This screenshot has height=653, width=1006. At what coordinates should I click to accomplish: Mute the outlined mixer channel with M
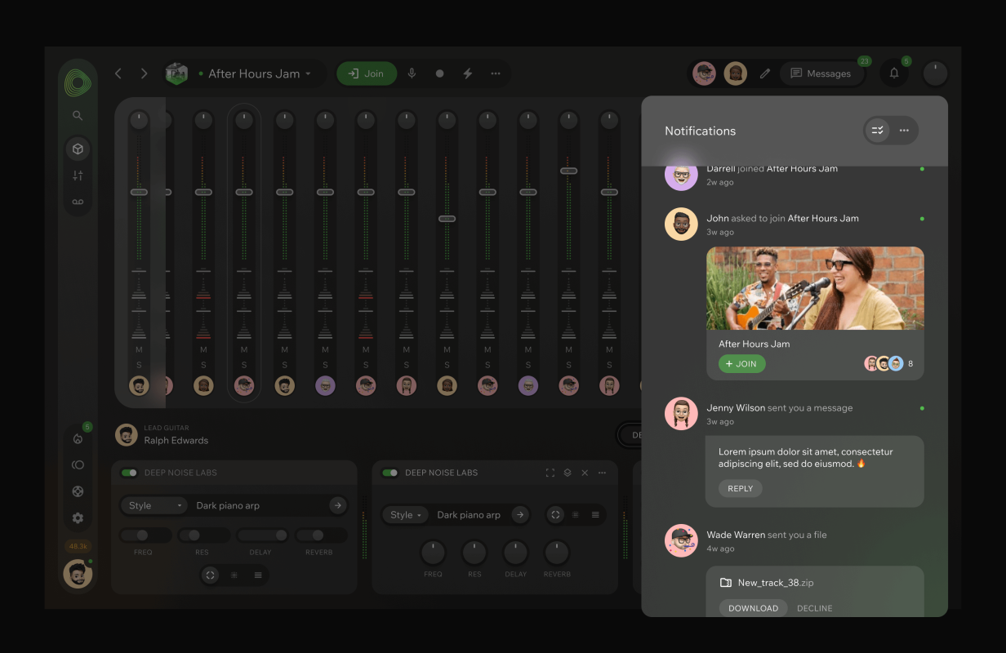[244, 349]
